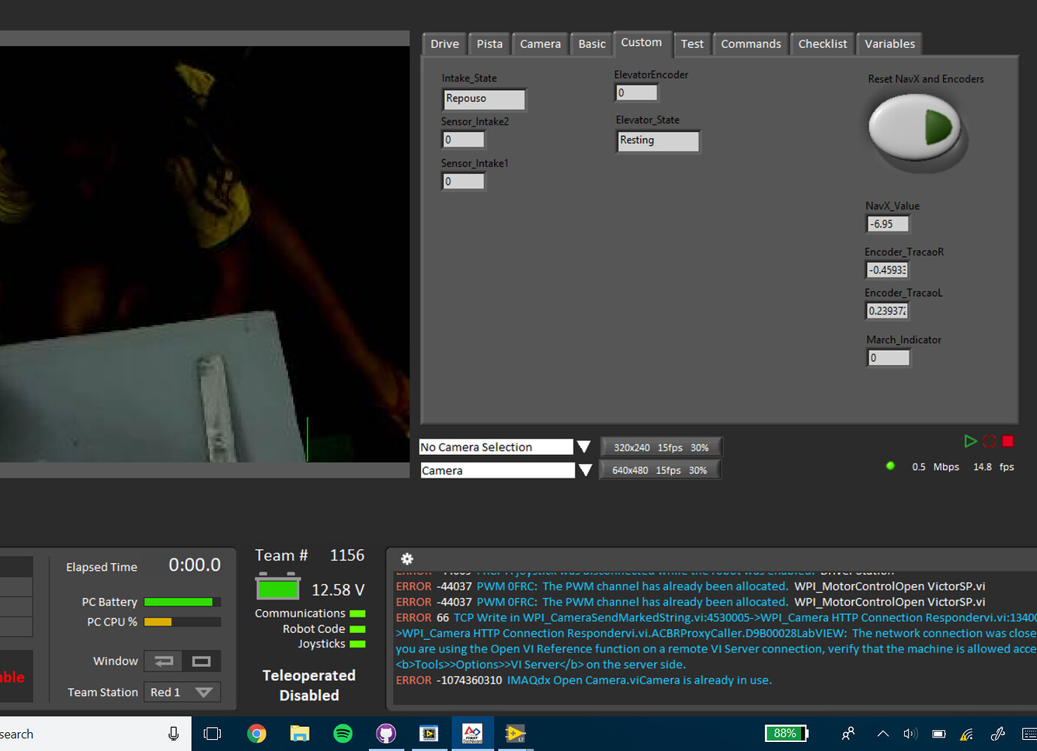This screenshot has height=751, width=1037.
Task: Select the 640x480 15fps resolution button
Action: pos(660,469)
